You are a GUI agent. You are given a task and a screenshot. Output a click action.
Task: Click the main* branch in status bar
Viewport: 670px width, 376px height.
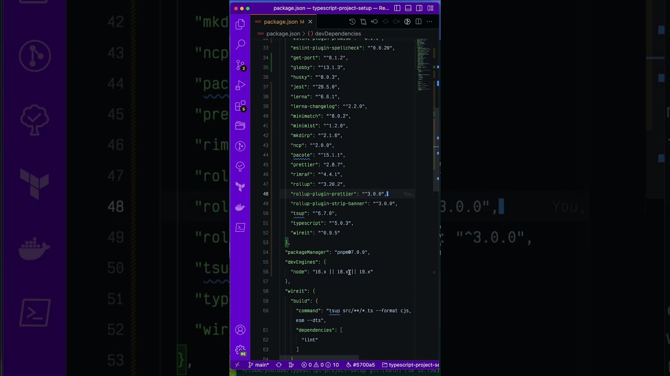point(259,365)
